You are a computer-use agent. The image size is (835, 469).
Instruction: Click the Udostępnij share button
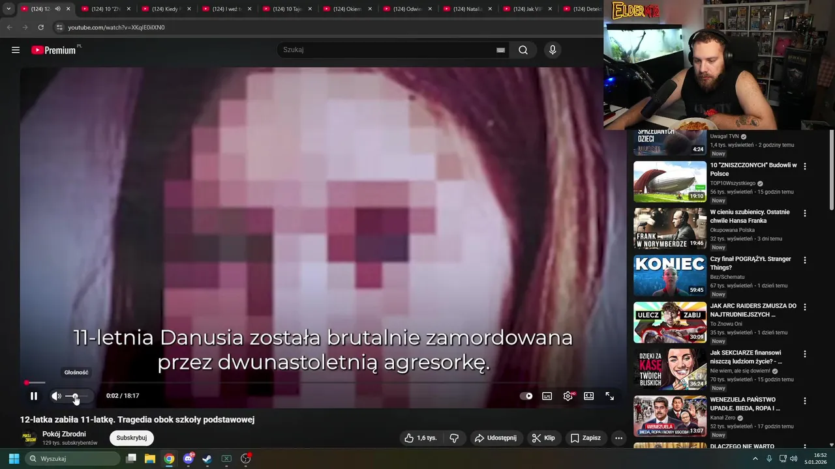pos(495,438)
